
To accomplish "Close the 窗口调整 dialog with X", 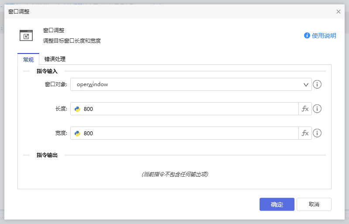I will pos(339,12).
